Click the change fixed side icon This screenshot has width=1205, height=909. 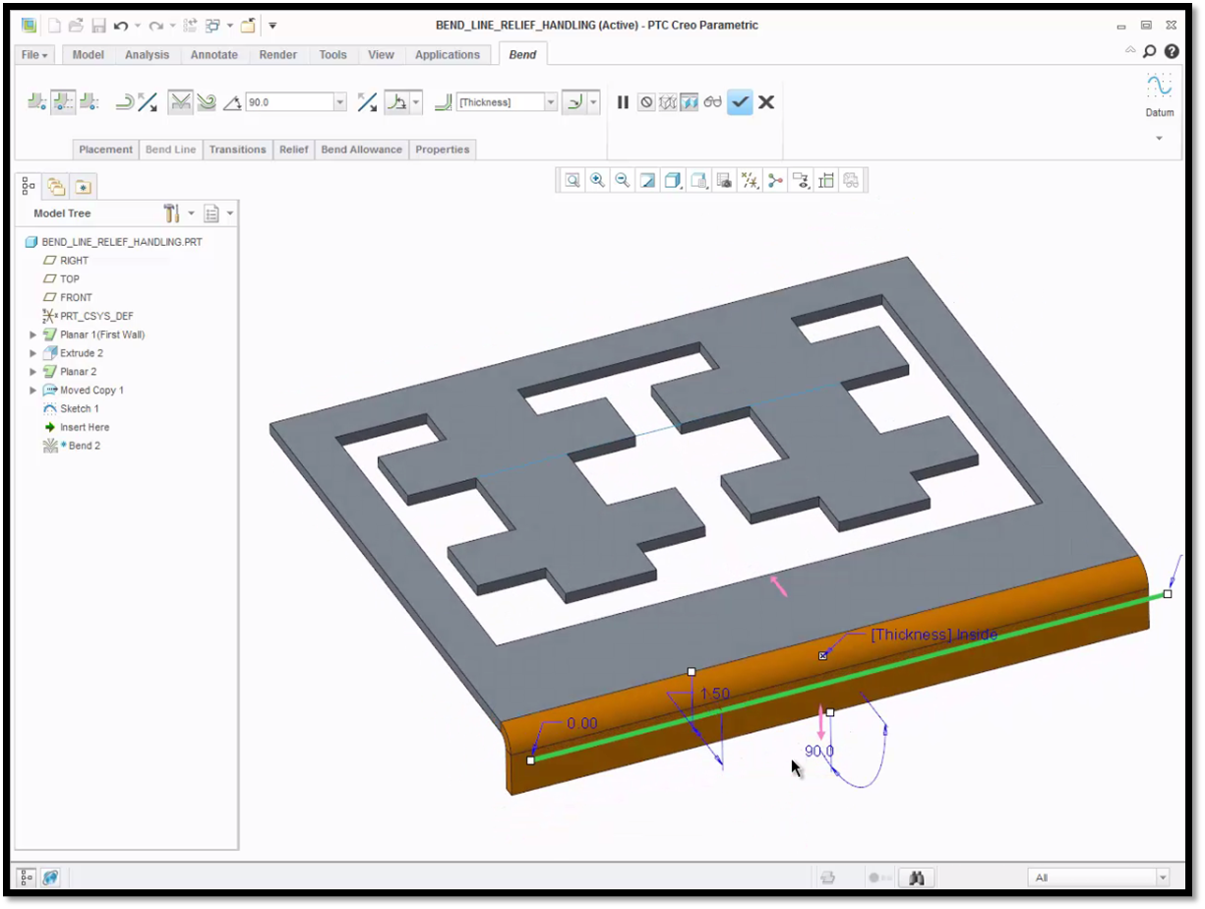pos(126,101)
